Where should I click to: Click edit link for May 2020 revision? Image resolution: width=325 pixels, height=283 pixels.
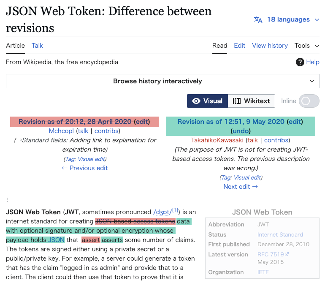point(295,122)
